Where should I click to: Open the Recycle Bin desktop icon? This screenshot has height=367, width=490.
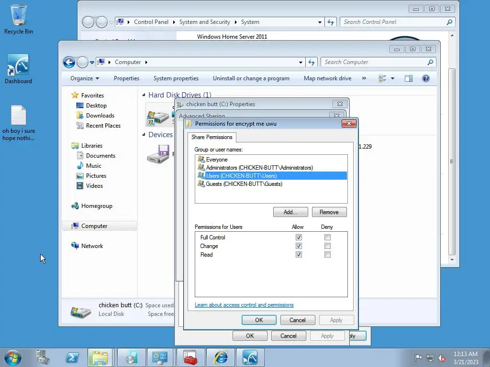pyautogui.click(x=19, y=19)
